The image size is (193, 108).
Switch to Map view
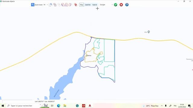click(x=82, y=5)
